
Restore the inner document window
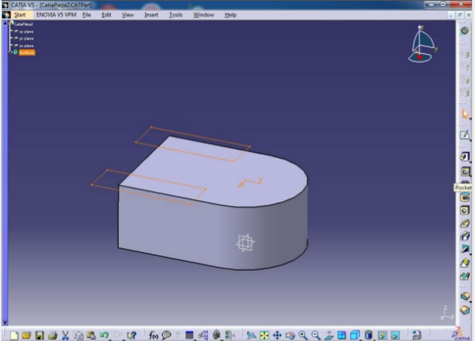pyautogui.click(x=460, y=15)
